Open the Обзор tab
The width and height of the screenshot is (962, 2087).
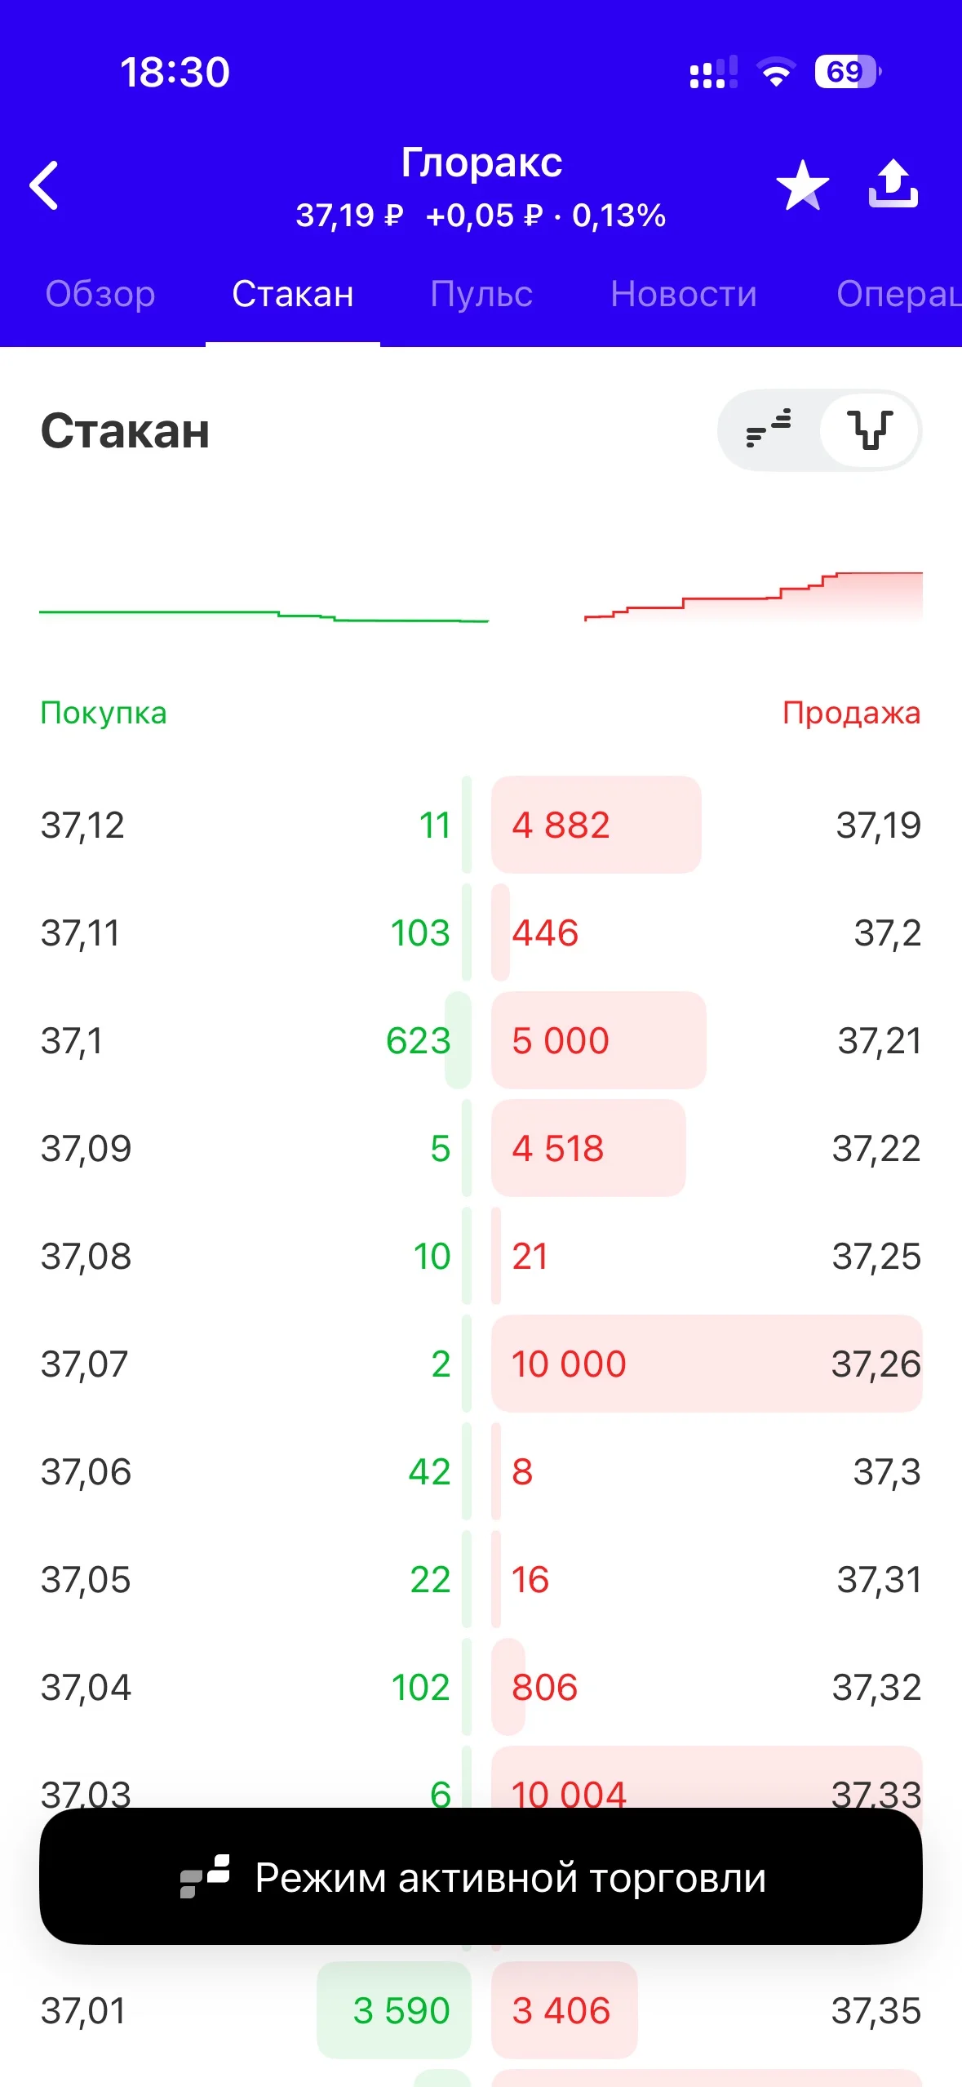pyautogui.click(x=100, y=294)
